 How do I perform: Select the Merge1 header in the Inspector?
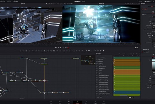(x=145, y=9)
